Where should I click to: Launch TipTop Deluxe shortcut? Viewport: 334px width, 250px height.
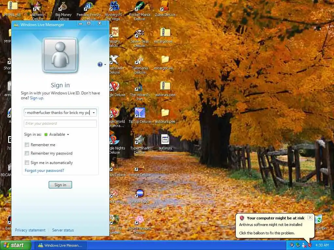pos(140,113)
